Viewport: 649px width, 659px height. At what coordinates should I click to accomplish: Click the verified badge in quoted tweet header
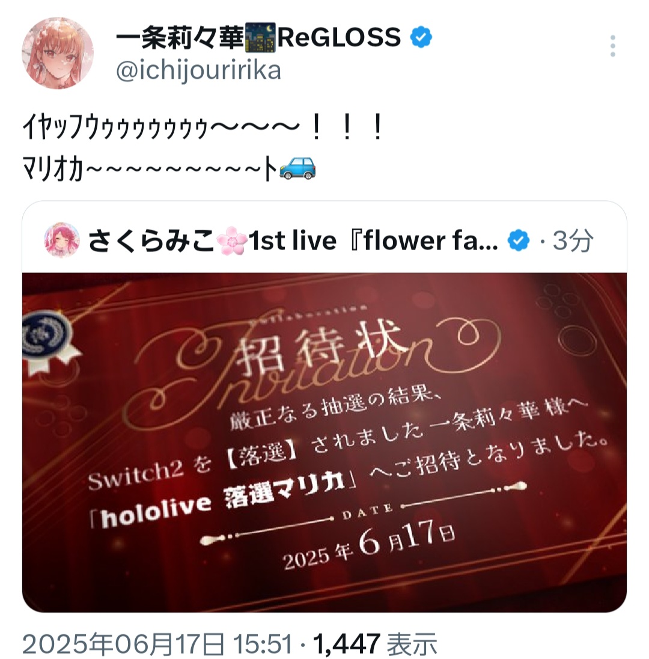pyautogui.click(x=519, y=241)
